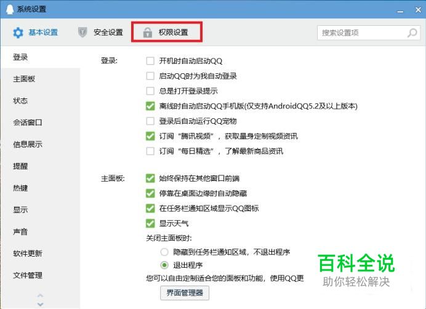Uncheck 离线时自动启动QQ手机版 checkbox
Viewport: 426px width, 309px height.
pos(150,106)
